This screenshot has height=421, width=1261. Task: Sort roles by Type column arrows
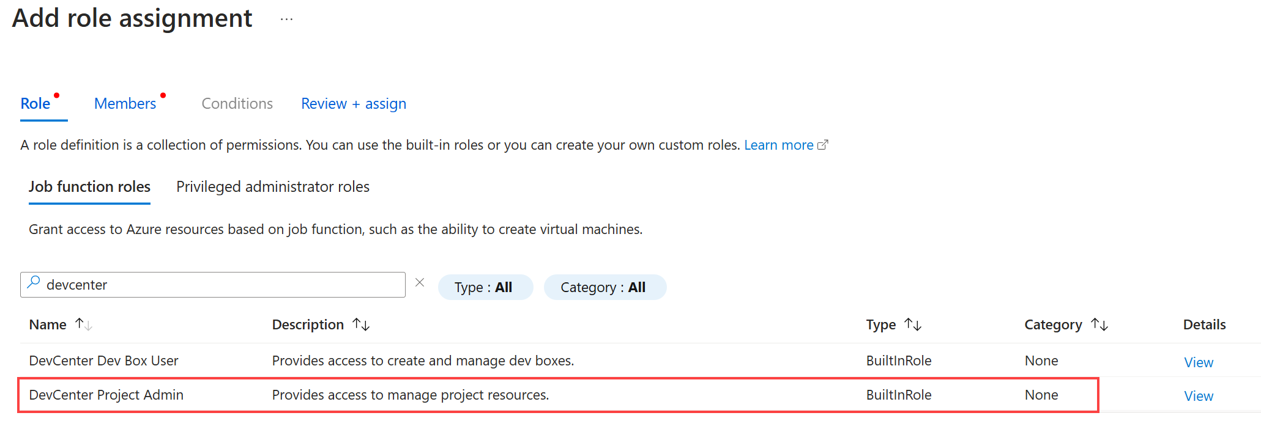(x=913, y=324)
